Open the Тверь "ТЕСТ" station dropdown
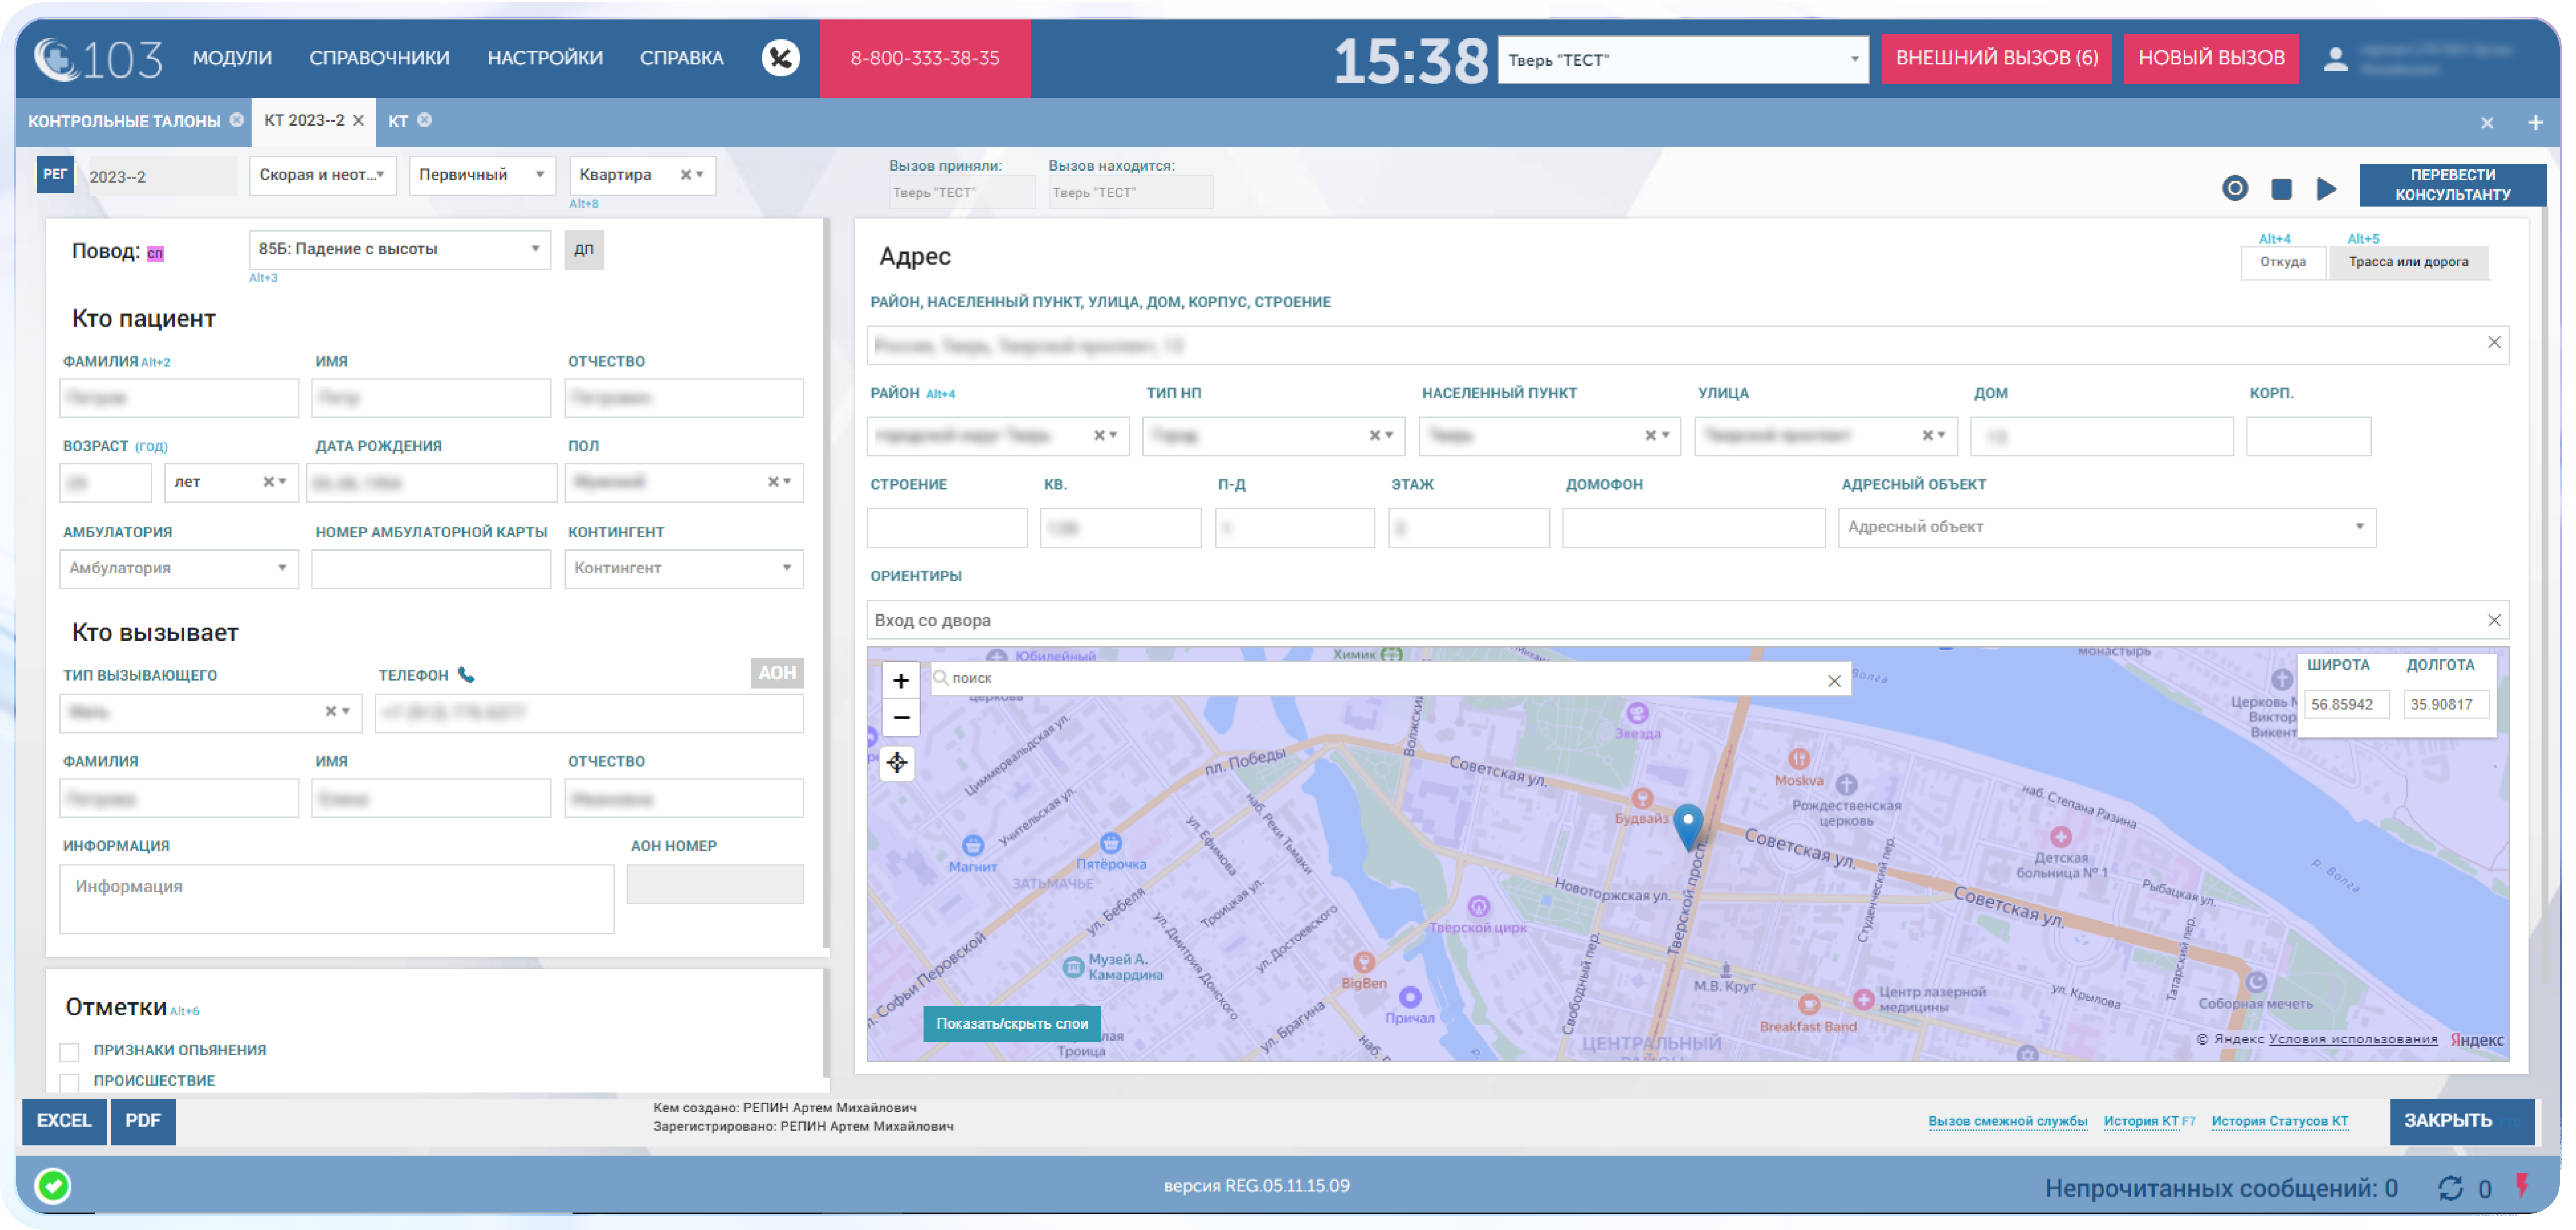Screen dimensions: 2576x1230 [1682, 60]
